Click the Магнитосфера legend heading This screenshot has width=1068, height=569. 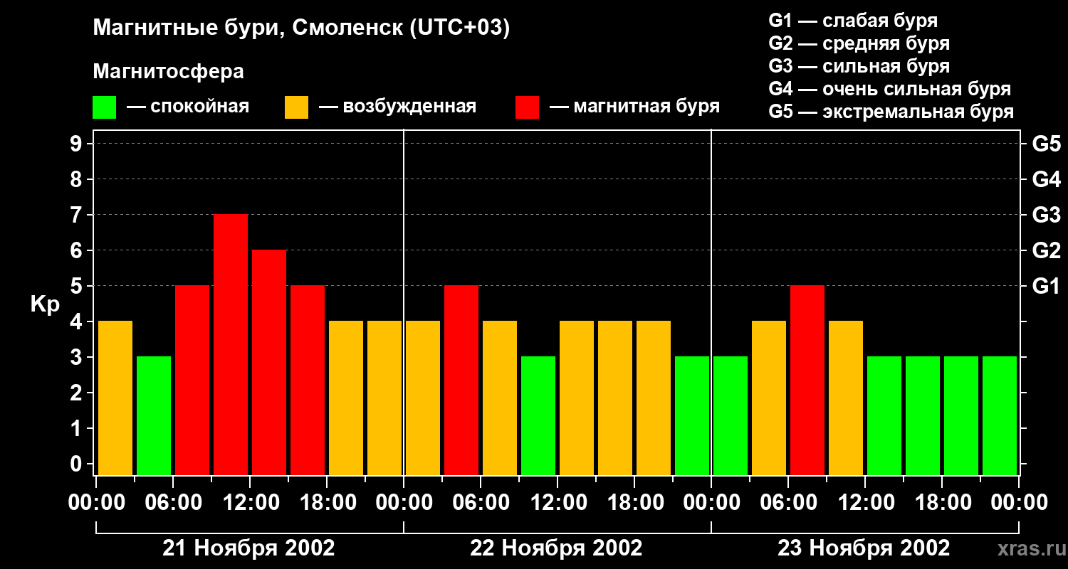(168, 72)
